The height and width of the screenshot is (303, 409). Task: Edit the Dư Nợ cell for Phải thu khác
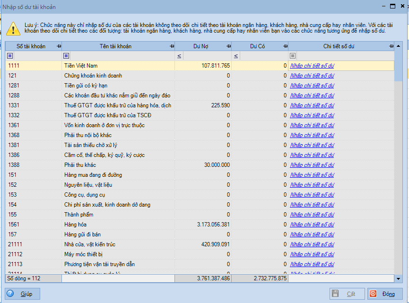[x=203, y=165]
